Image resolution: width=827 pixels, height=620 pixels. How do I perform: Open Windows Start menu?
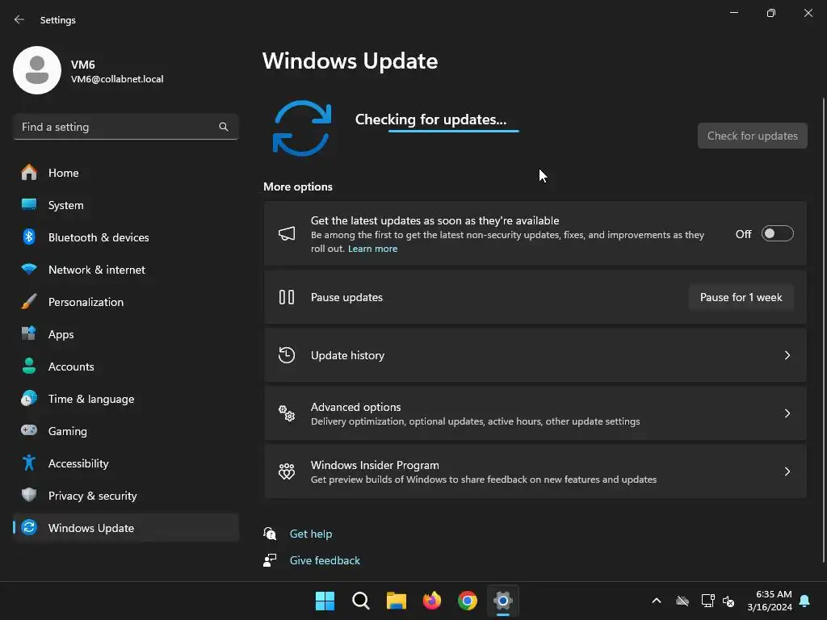click(325, 601)
